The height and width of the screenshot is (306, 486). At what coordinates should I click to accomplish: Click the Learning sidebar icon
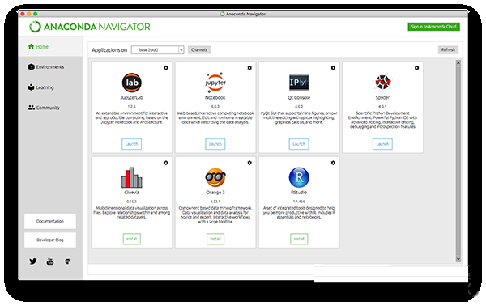pos(31,87)
